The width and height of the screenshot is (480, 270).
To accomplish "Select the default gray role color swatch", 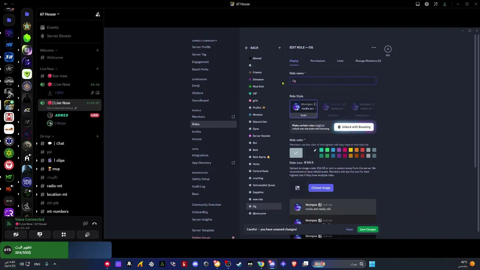I will pos(296,153).
